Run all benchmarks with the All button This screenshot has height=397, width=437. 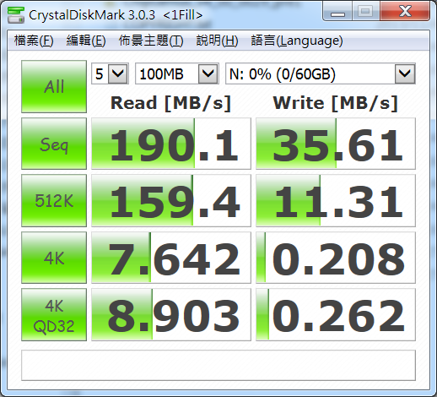(54, 86)
